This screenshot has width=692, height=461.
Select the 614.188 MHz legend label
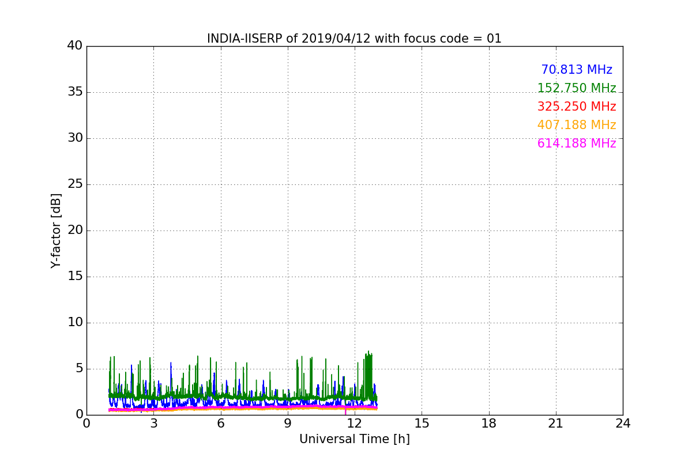[577, 143]
